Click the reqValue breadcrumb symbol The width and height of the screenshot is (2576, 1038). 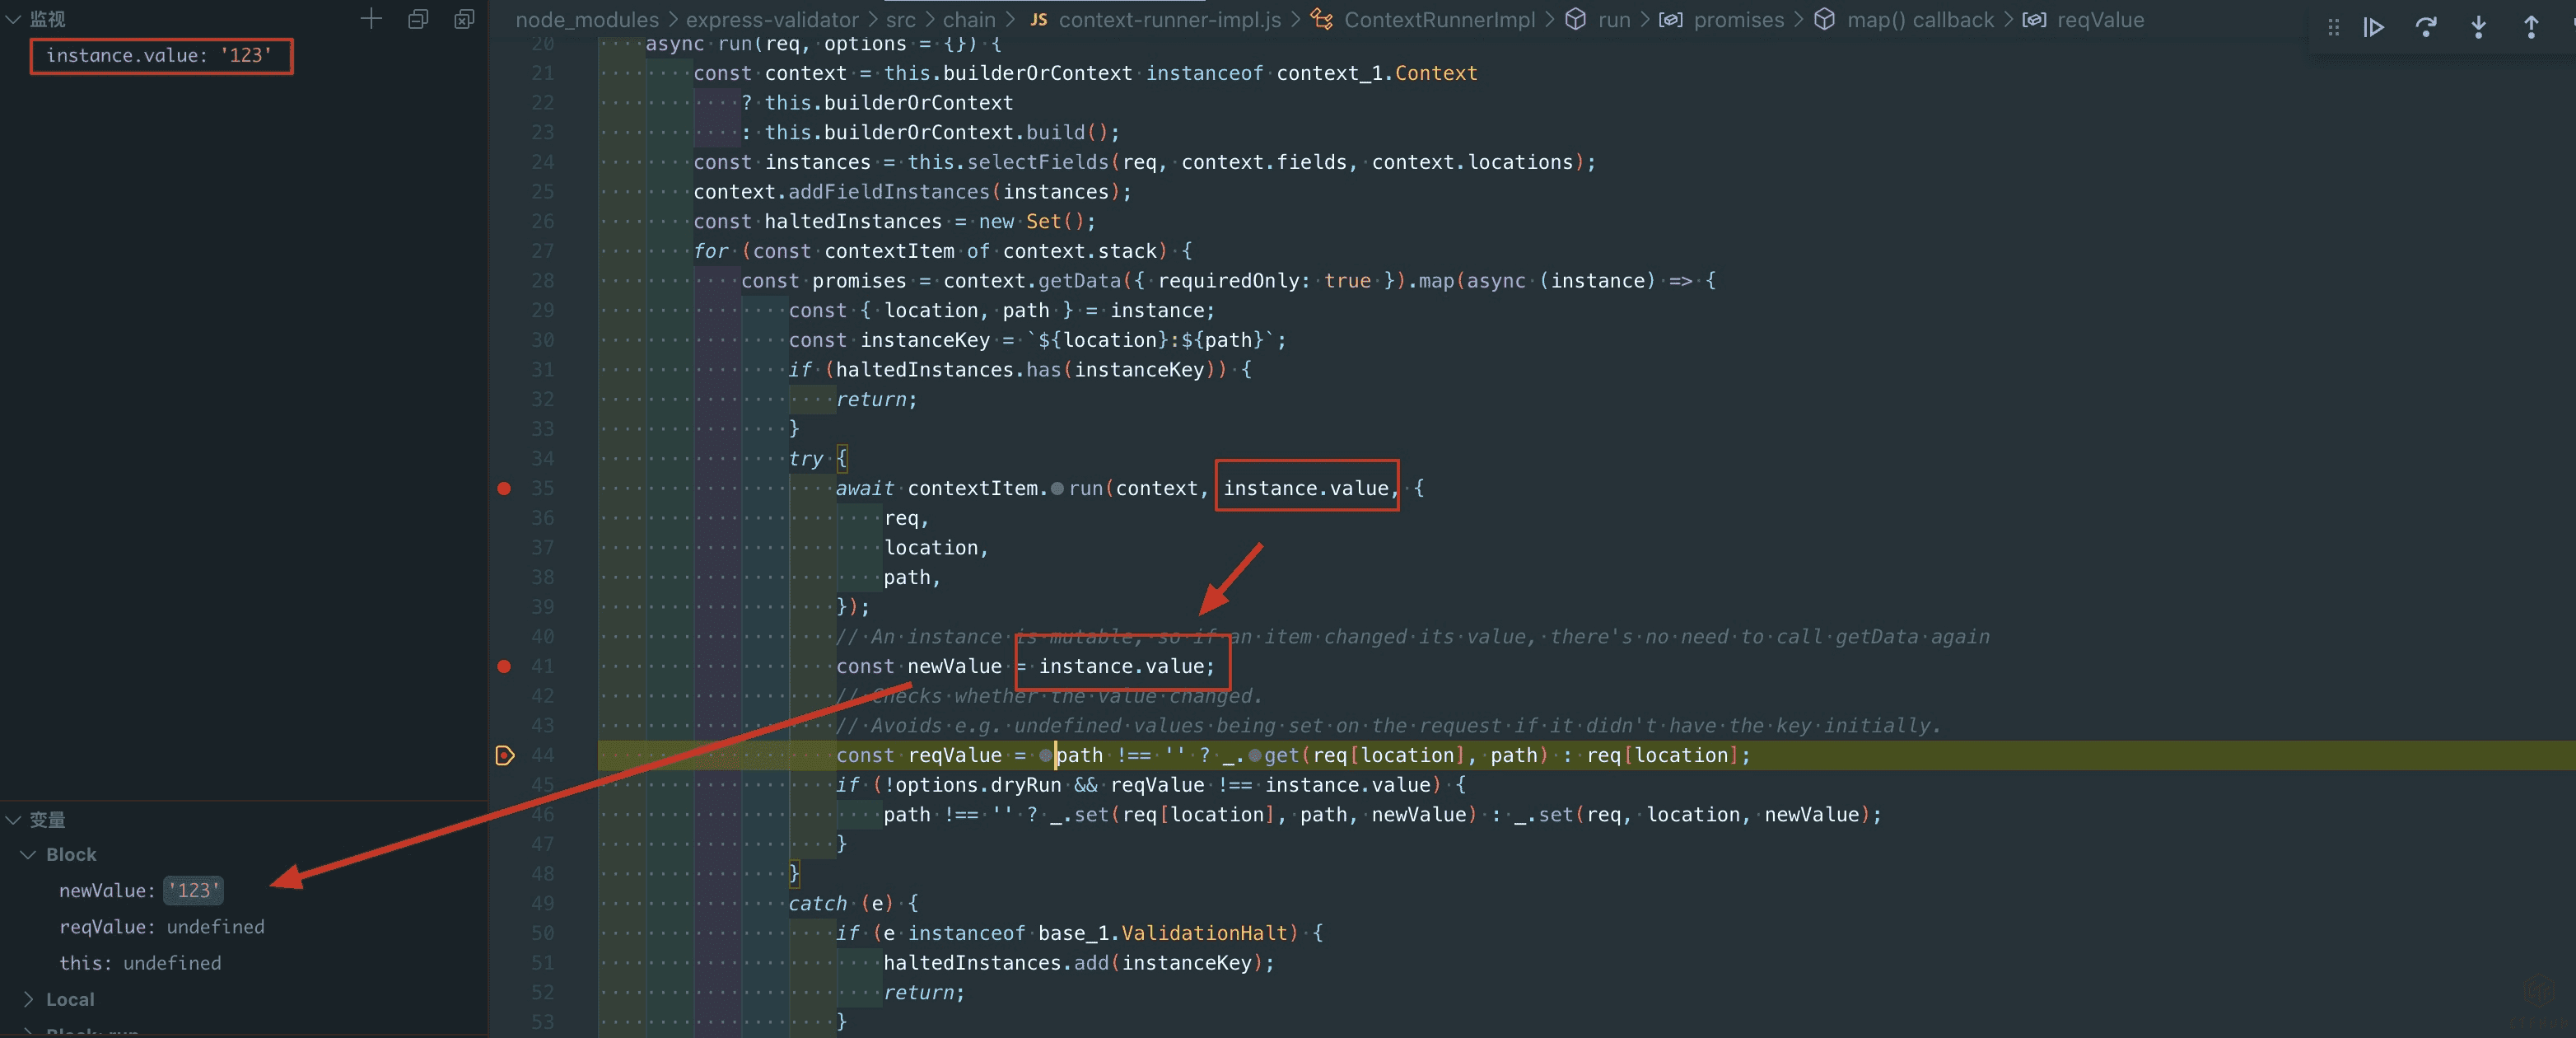[2099, 20]
